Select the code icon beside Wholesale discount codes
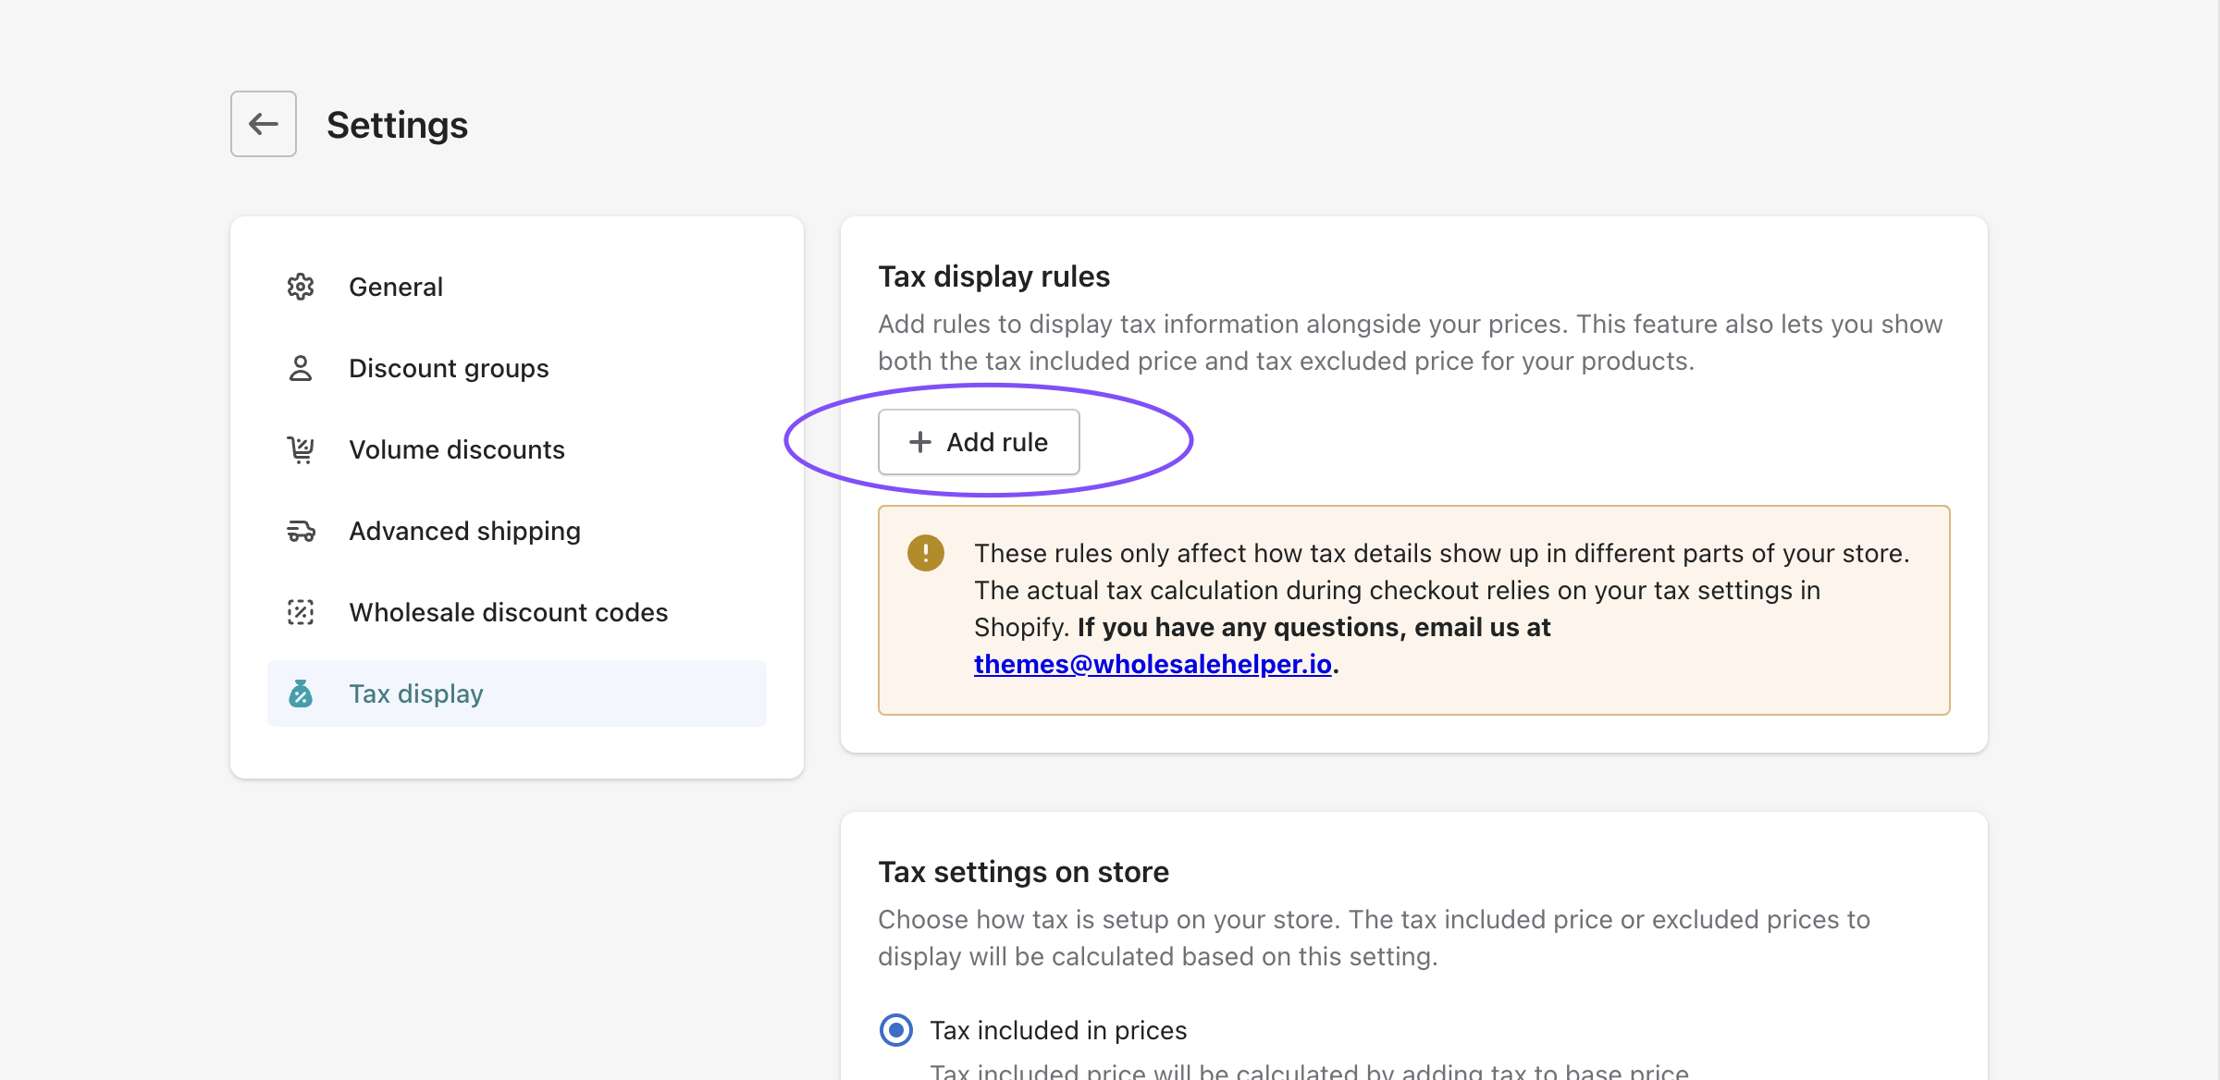Image resolution: width=2220 pixels, height=1080 pixels. point(300,611)
